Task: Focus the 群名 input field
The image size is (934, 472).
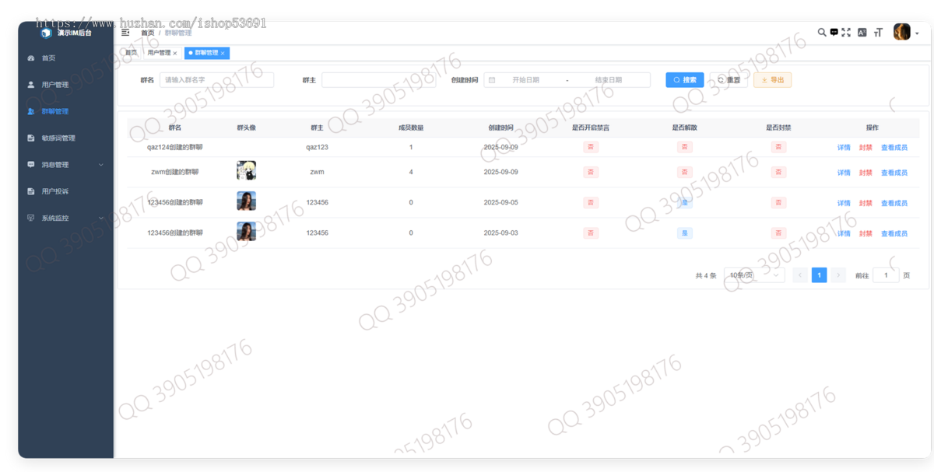Action: (x=216, y=80)
